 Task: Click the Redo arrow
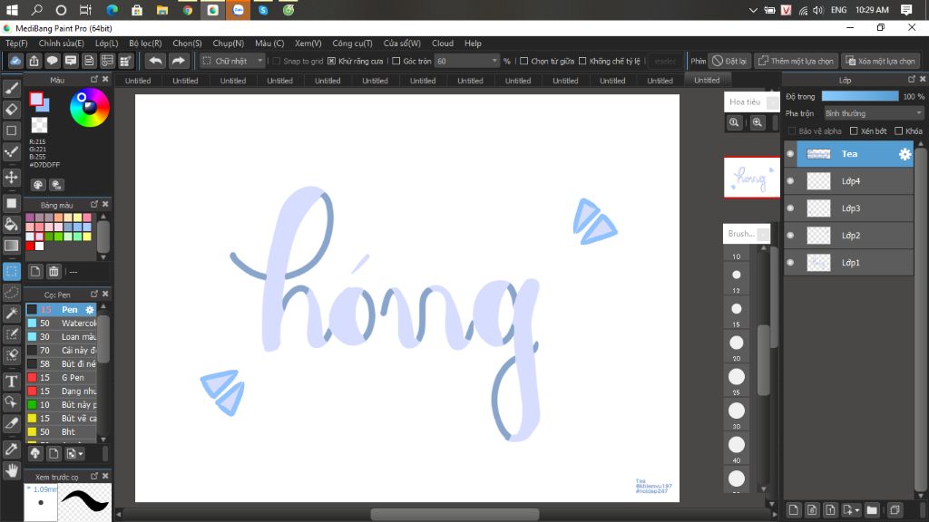coord(178,61)
